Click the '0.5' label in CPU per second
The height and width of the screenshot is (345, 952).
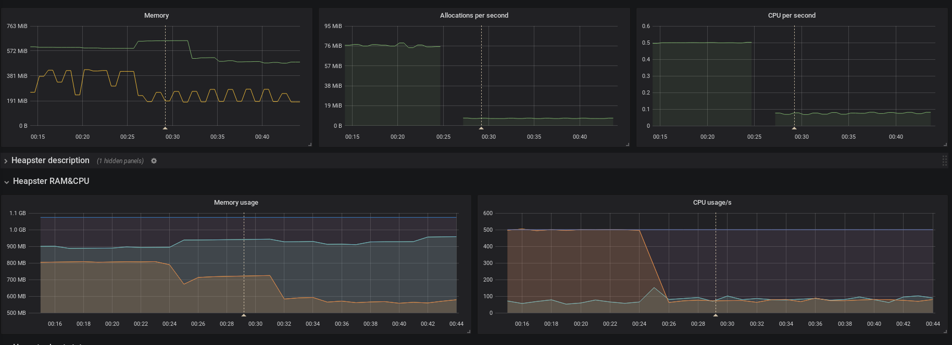(646, 43)
